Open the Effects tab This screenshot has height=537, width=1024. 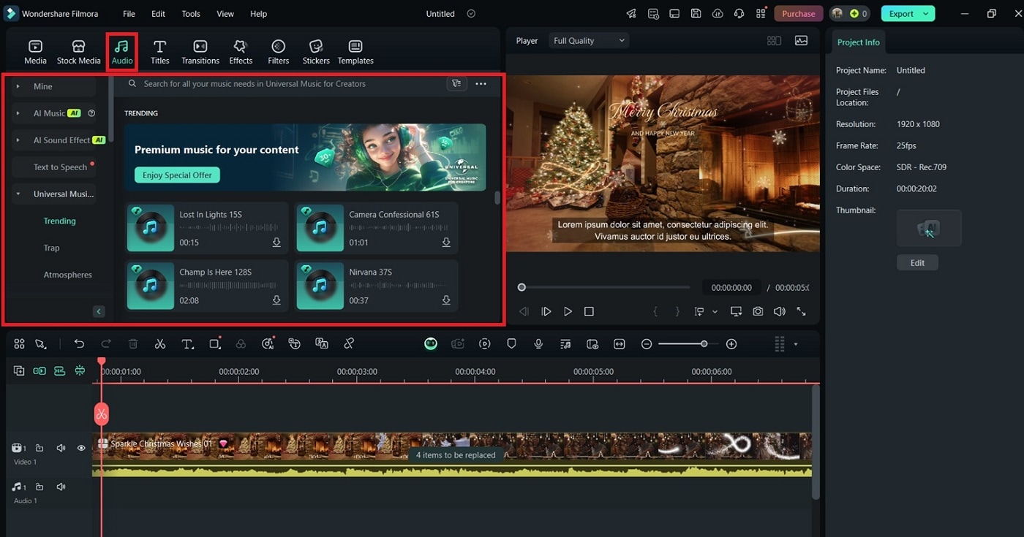pyautogui.click(x=241, y=52)
